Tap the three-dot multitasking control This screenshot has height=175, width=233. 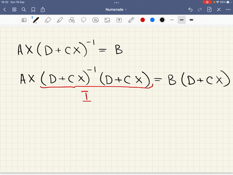(116, 2)
